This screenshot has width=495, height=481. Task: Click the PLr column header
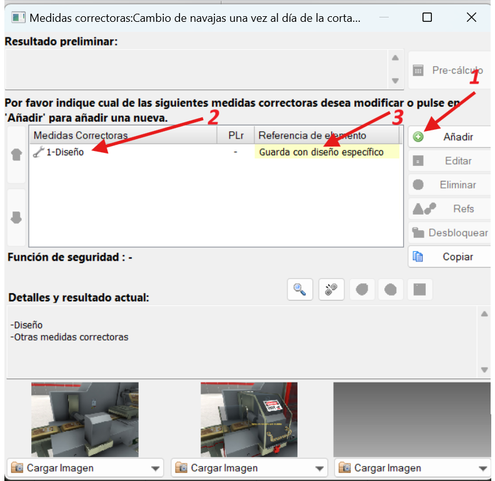pyautogui.click(x=236, y=135)
